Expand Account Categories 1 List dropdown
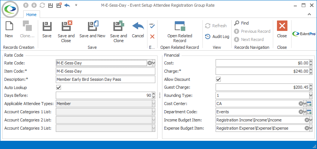The width and height of the screenshot is (317, 149). pyautogui.click(x=153, y=112)
